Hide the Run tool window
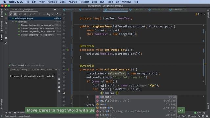 (x=59, y=10)
